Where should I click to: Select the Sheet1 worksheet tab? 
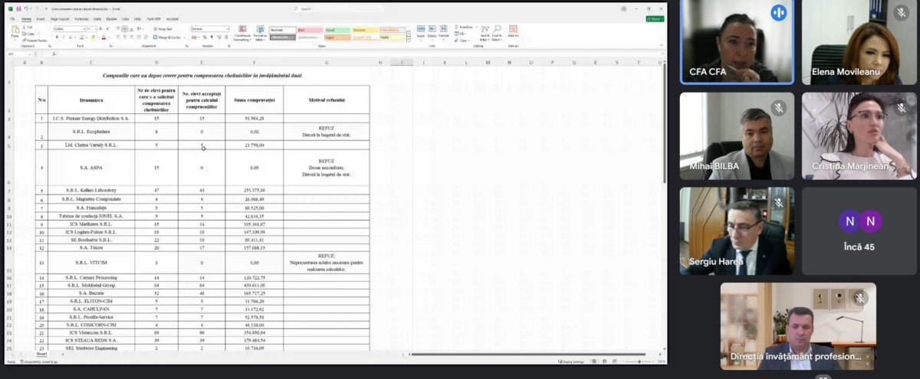coord(41,354)
